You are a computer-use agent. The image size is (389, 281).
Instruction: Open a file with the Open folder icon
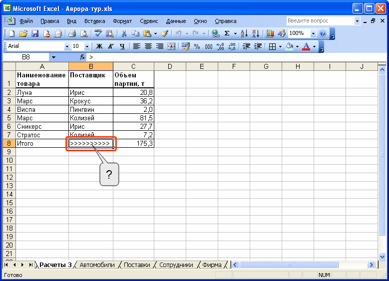click(x=23, y=33)
